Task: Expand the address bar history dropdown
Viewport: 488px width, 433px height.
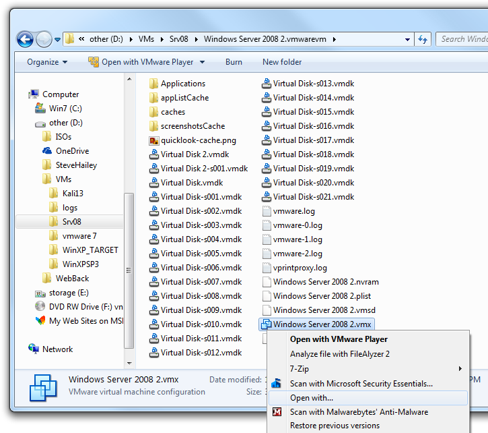Action: click(407, 40)
